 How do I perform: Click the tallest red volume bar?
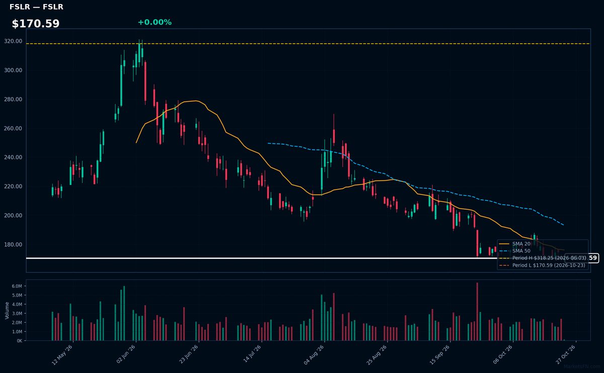pyautogui.click(x=477, y=312)
